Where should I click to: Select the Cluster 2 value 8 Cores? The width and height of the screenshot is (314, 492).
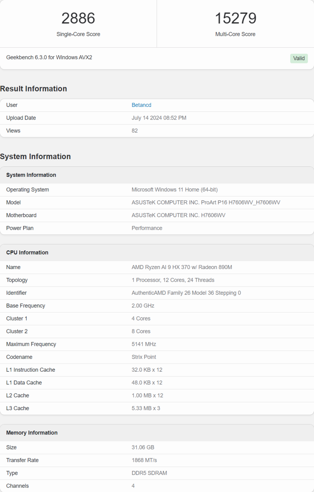(141, 331)
